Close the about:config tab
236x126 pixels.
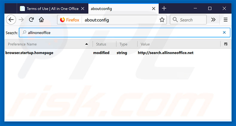(154, 9)
